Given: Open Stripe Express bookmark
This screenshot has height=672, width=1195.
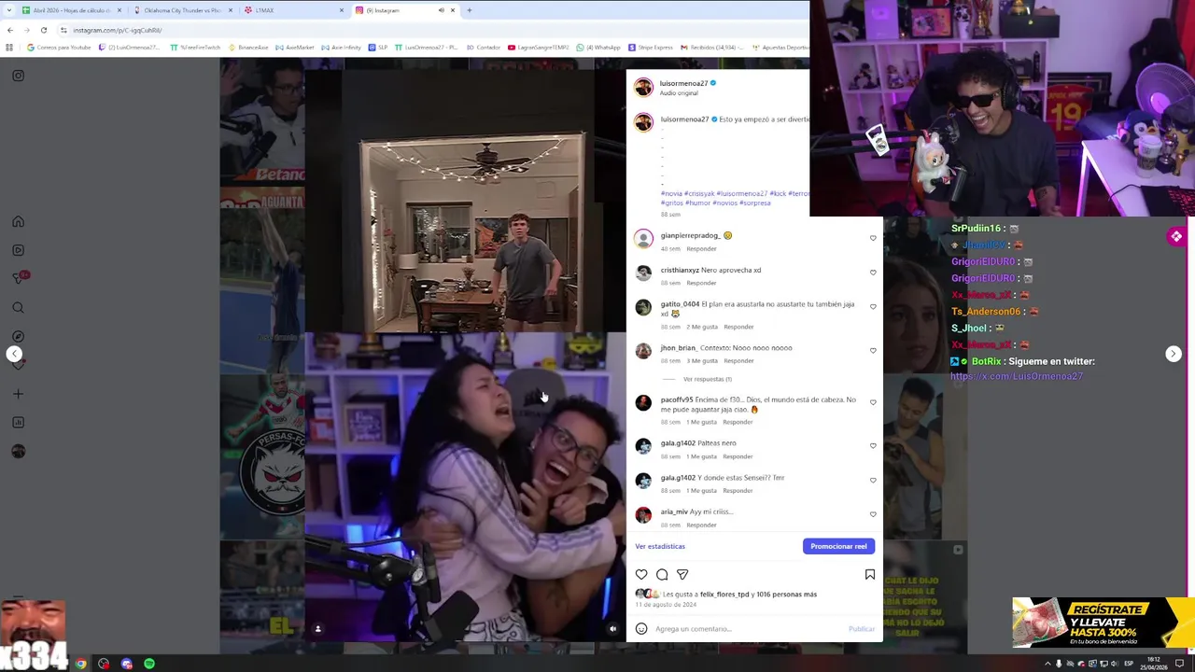Looking at the screenshot, I should 651,47.
